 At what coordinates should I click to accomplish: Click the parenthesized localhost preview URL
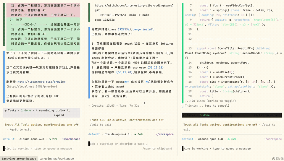coord(32,87)
